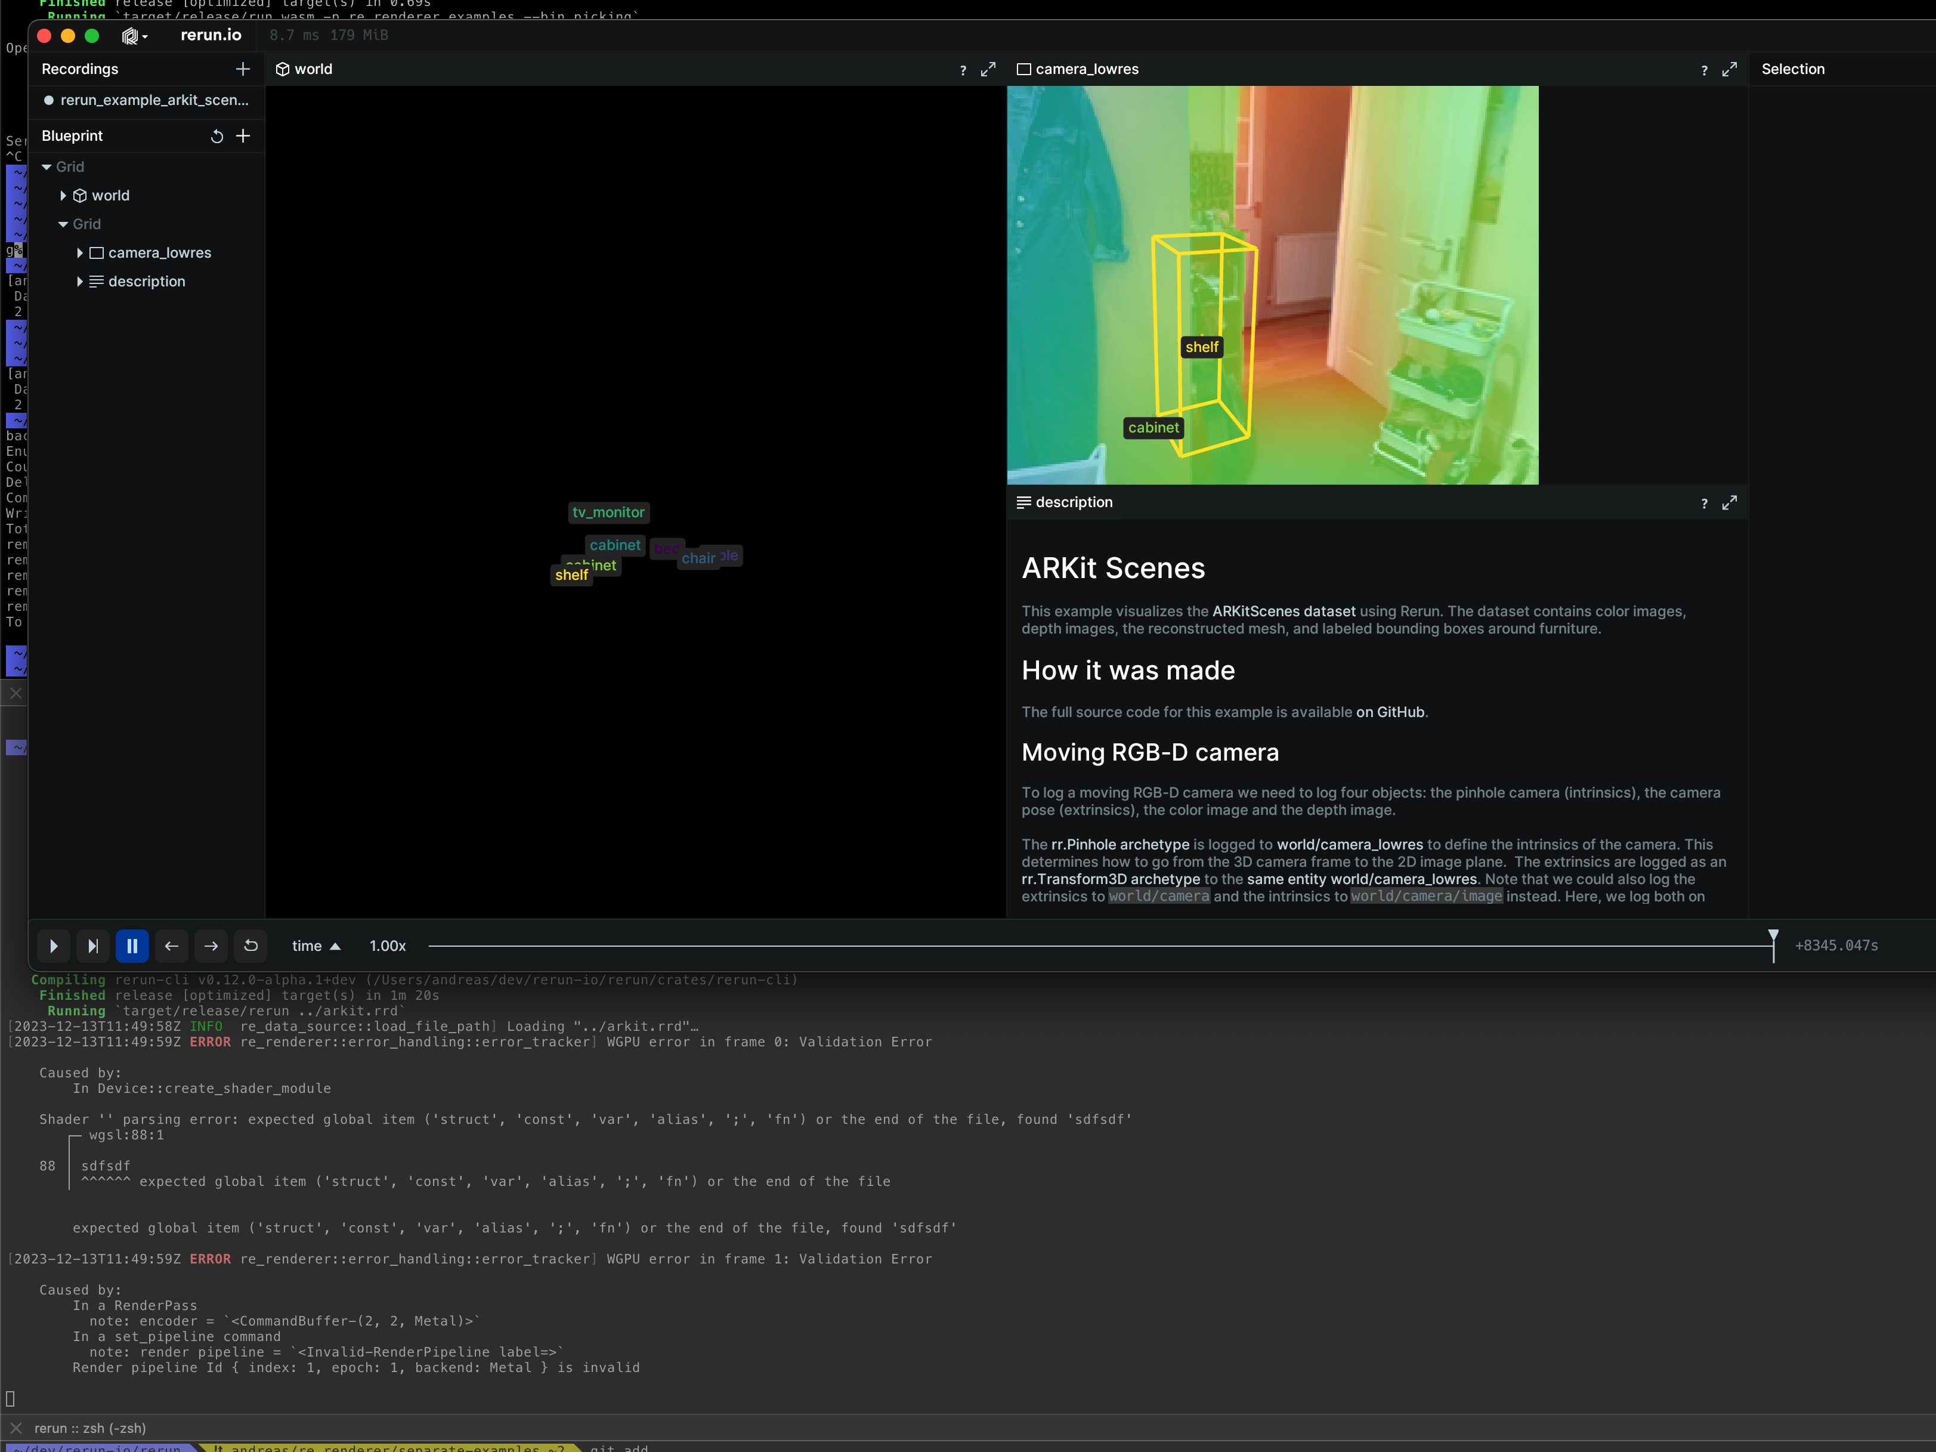Pause the timeline playback
1936x1452 pixels.
tap(132, 946)
